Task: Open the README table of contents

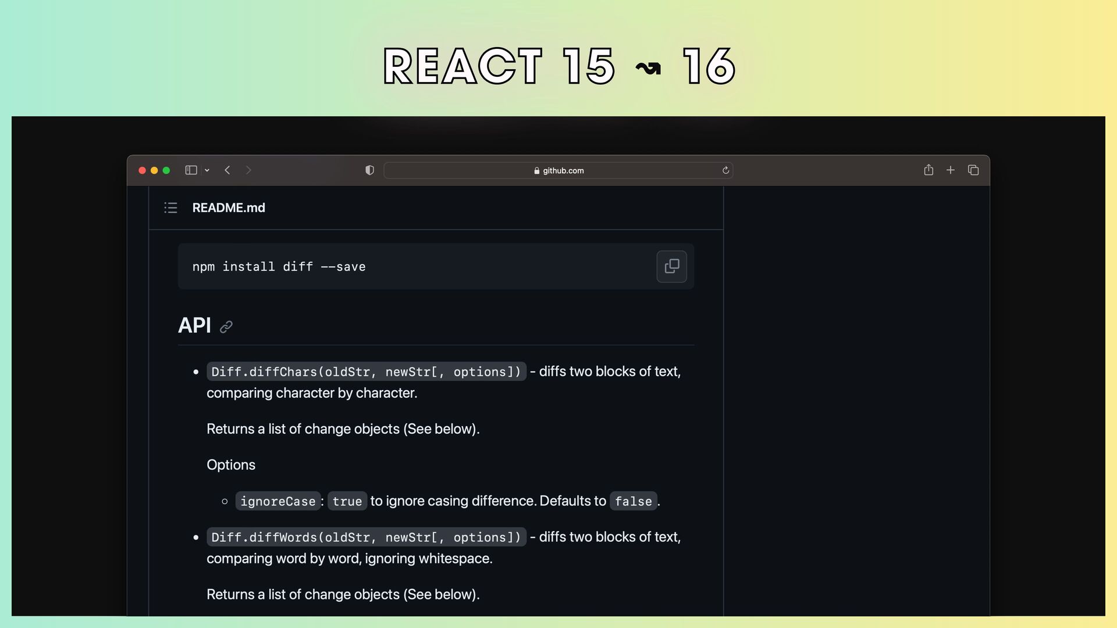Action: [x=170, y=208]
